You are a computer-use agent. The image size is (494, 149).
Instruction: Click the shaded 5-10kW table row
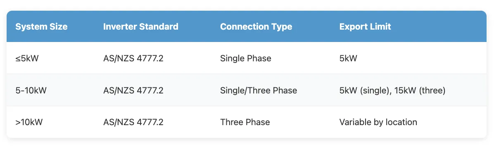pyautogui.click(x=247, y=90)
